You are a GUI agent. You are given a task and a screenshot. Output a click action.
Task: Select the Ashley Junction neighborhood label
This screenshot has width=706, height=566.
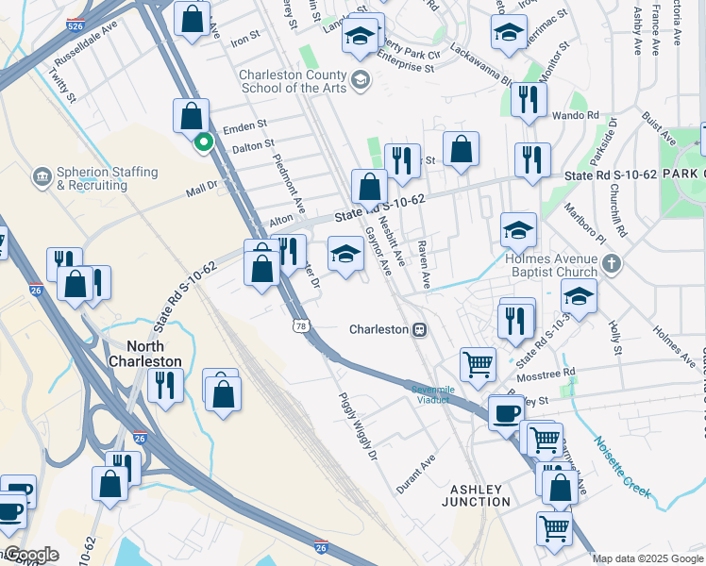(x=480, y=495)
